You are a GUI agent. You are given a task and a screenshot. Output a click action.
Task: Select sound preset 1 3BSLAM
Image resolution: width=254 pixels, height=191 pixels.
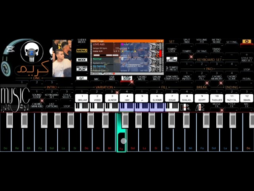[82, 98]
